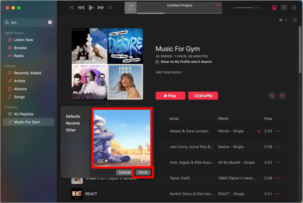Image resolution: width=303 pixels, height=203 pixels.
Task: Enable Show on My Profile checkbox
Action: click(x=157, y=62)
